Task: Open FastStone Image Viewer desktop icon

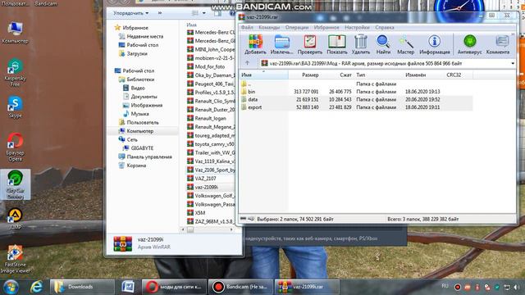Action: [x=15, y=259]
